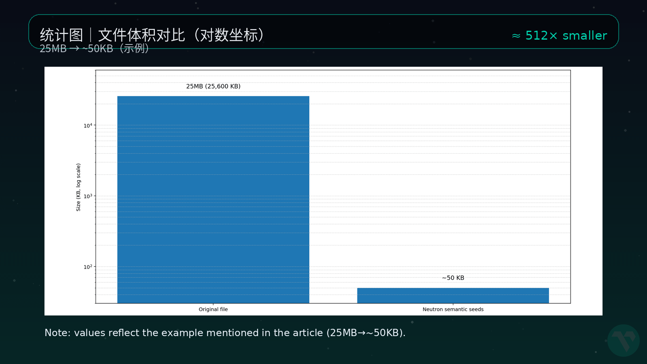Click the short Neutron semantic seeds bar
647x364 pixels.
coord(453,295)
